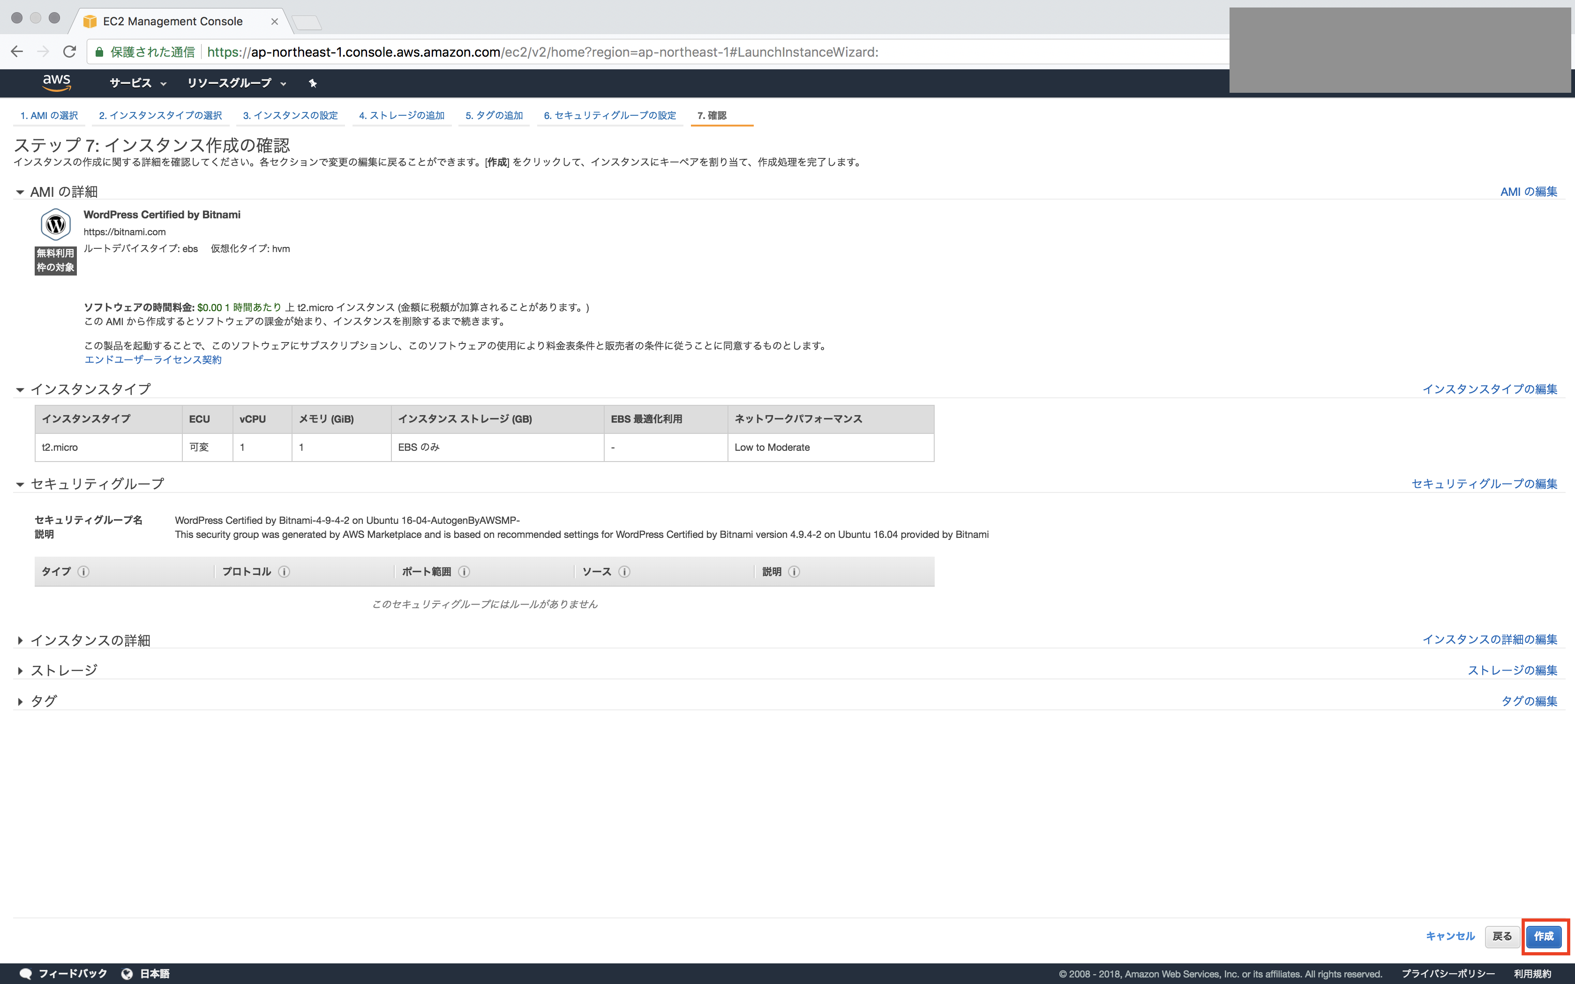Open the リソースグループ dropdown menu
Image resolution: width=1575 pixels, height=984 pixels.
point(237,82)
